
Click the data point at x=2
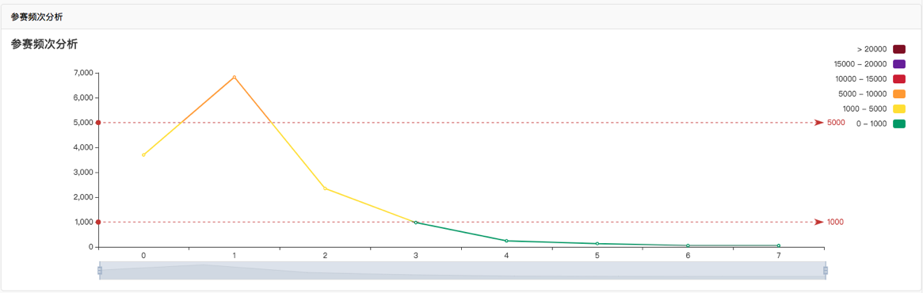point(325,188)
